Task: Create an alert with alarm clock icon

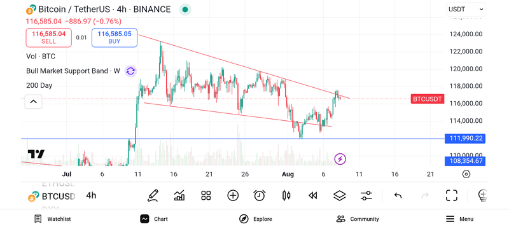Action: [260, 195]
